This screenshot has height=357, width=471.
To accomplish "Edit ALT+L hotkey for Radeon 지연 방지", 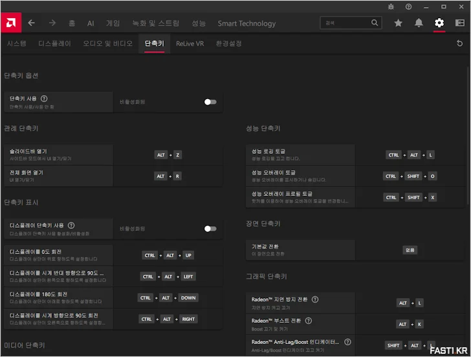I will coord(410,303).
